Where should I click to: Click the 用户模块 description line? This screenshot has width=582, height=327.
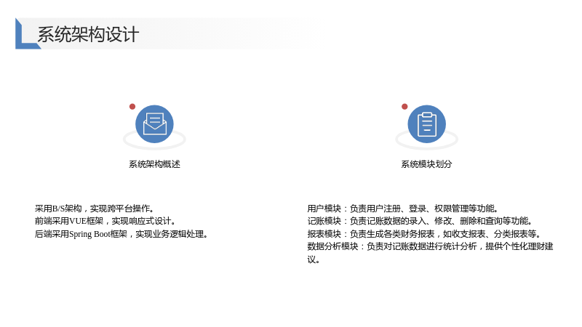click(x=403, y=209)
